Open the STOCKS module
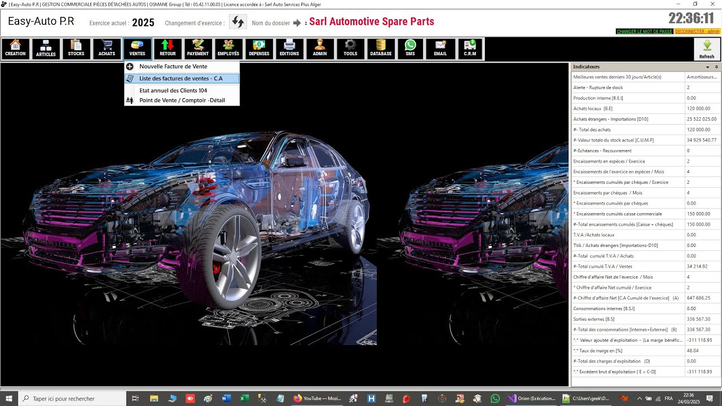This screenshot has height=406, width=722. point(76,49)
